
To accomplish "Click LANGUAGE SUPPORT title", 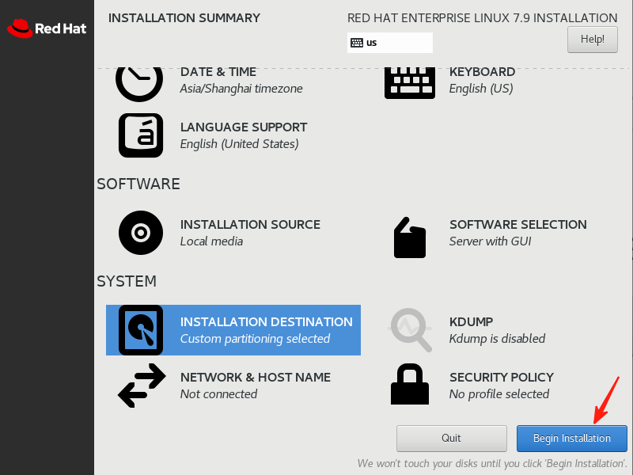I will (244, 127).
